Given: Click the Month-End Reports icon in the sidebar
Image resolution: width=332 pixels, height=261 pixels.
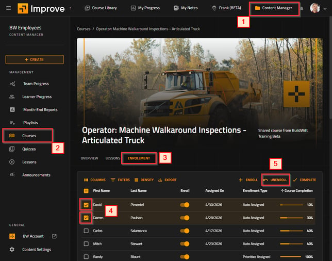Looking at the screenshot, I should 12,109.
